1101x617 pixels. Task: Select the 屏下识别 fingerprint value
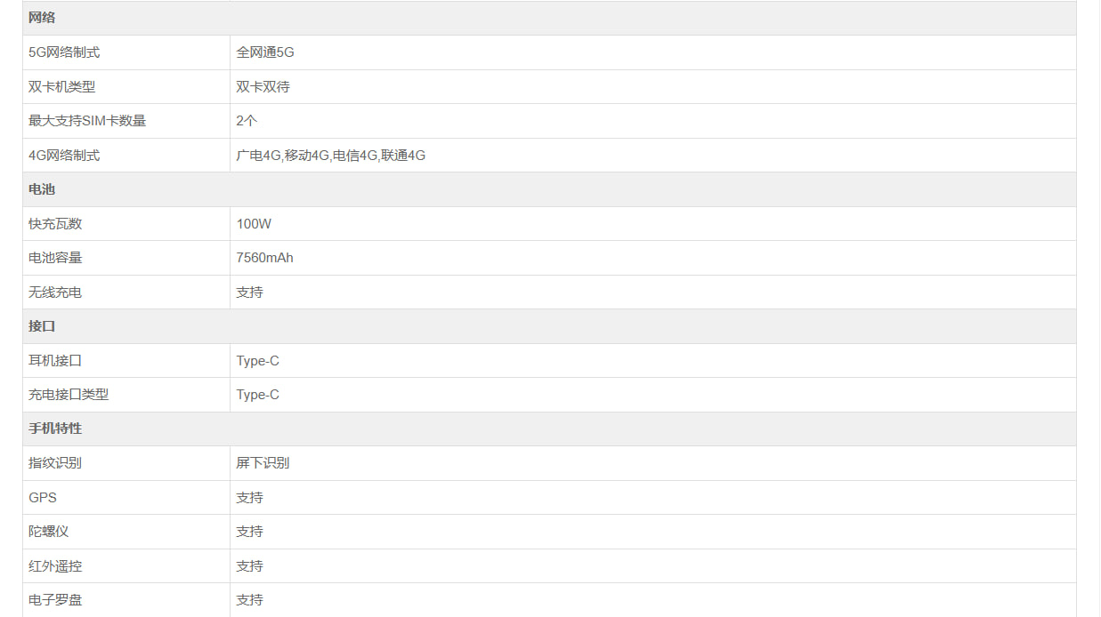(263, 463)
